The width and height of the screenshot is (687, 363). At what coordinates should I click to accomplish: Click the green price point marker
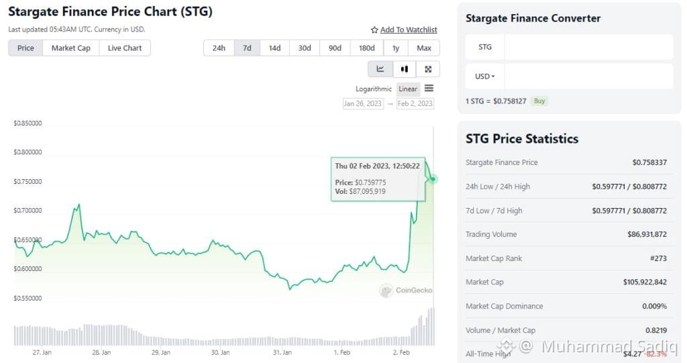433,179
